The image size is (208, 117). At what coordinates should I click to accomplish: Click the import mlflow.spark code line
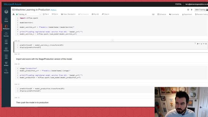(x=29, y=18)
